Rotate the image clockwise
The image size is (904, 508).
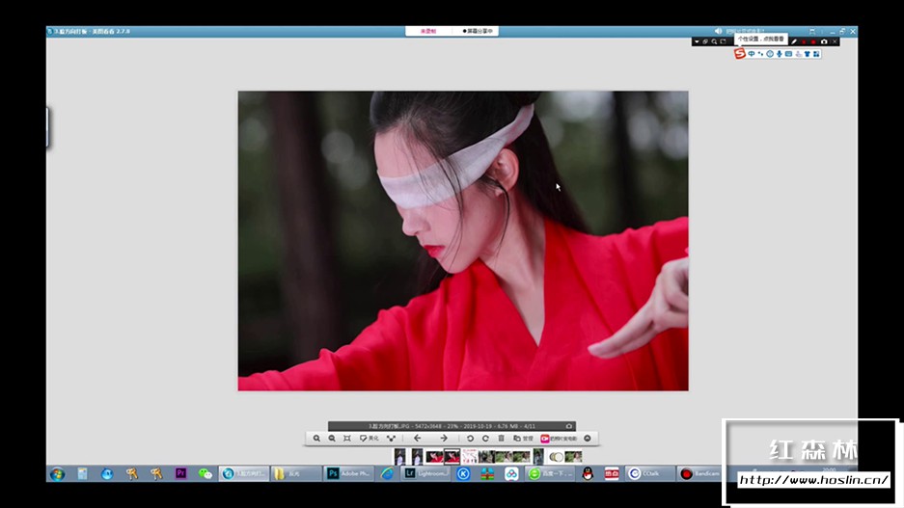(485, 439)
